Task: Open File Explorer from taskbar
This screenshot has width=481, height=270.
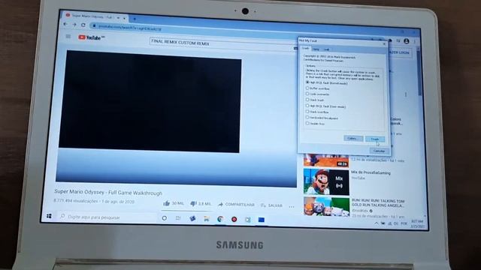Action: 206,219
